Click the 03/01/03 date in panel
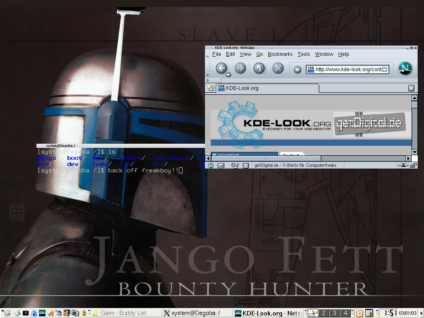Image resolution: width=424 pixels, height=318 pixels. [x=407, y=313]
